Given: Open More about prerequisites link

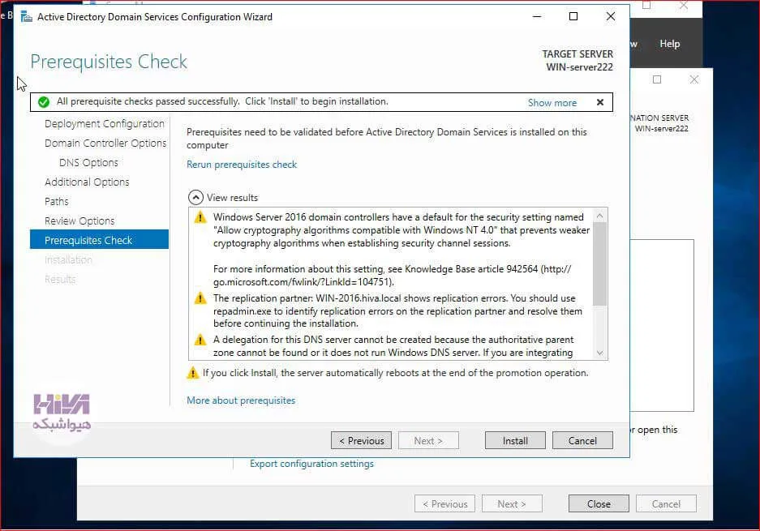Looking at the screenshot, I should click(241, 400).
